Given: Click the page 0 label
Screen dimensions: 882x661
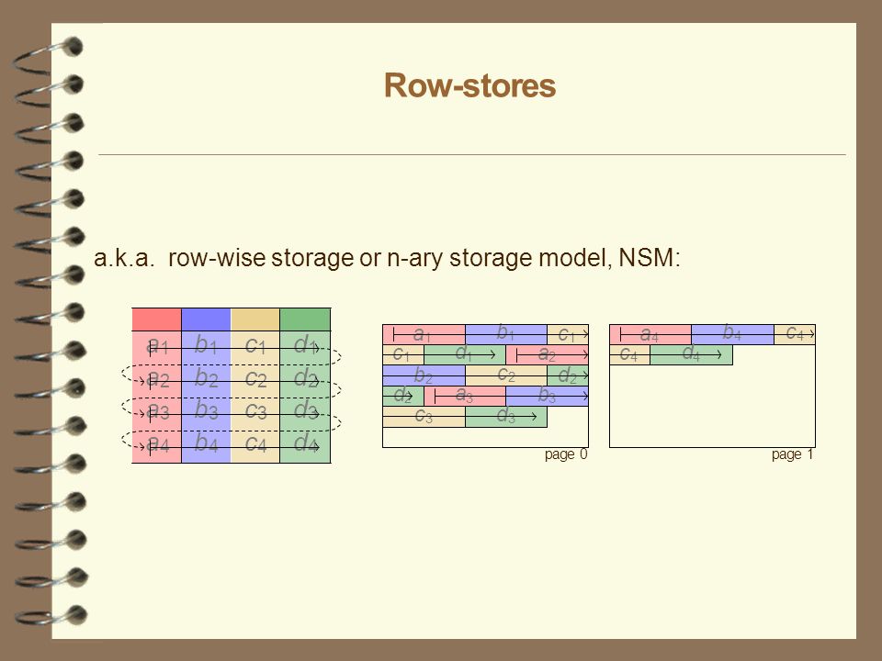Looking at the screenshot, I should click(566, 454).
